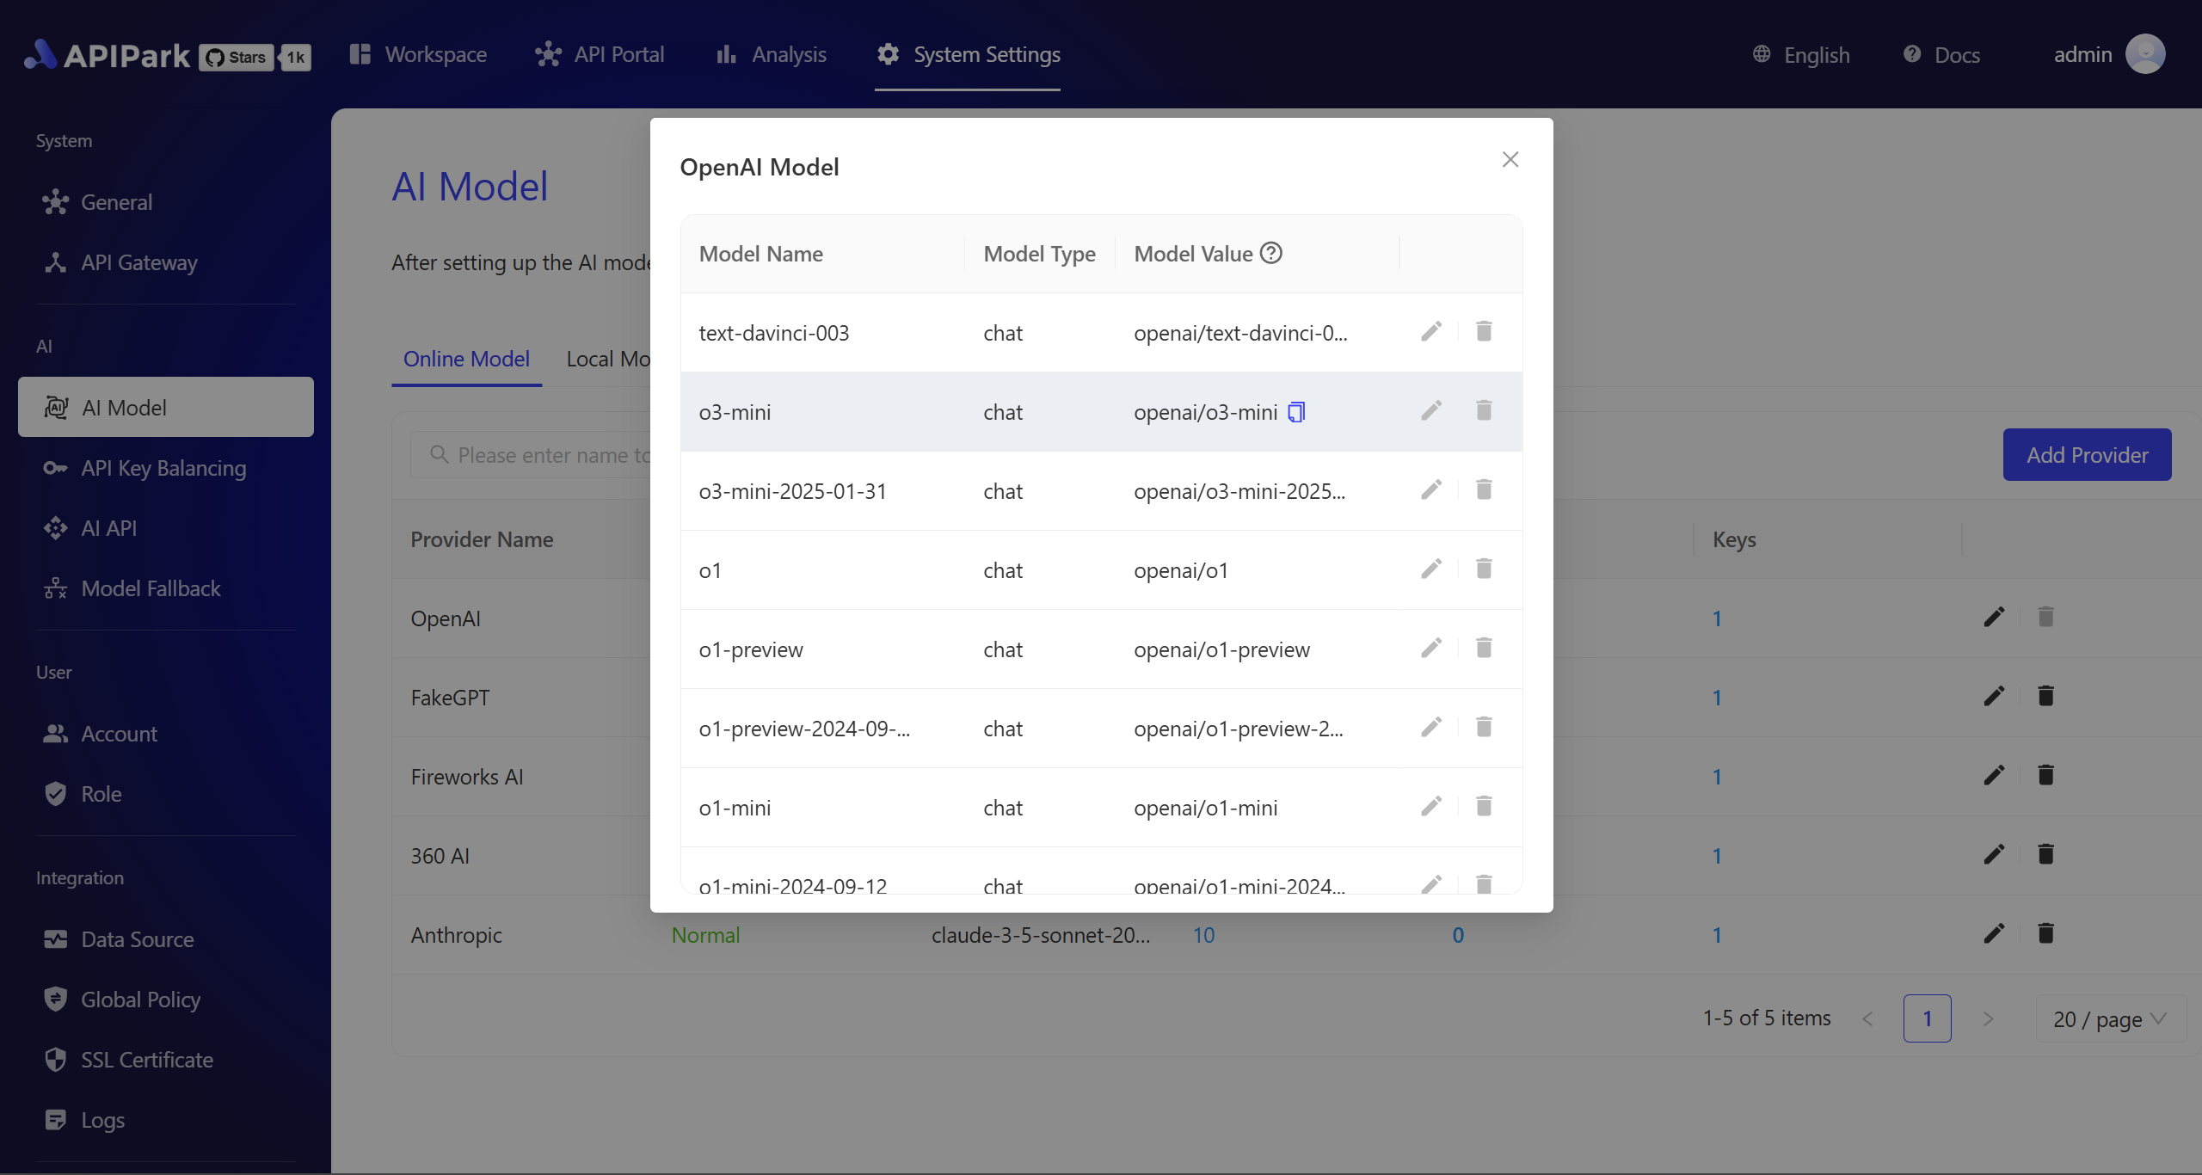Click the Anthropic API count 0

(x=1458, y=935)
